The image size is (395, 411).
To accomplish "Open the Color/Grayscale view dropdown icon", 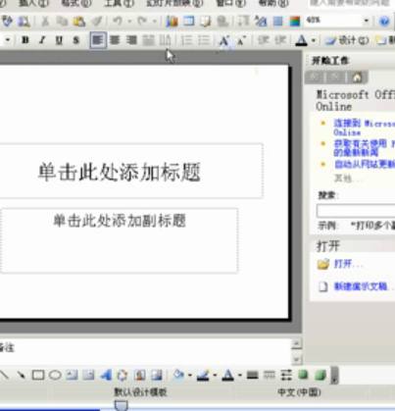I will coord(295,22).
